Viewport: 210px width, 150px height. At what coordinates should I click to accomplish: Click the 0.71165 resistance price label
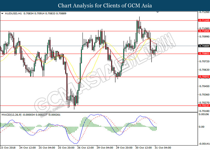[x=204, y=20]
